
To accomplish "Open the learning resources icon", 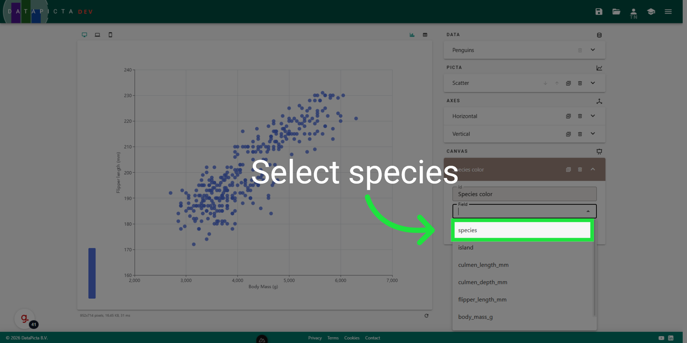I will coord(651,11).
